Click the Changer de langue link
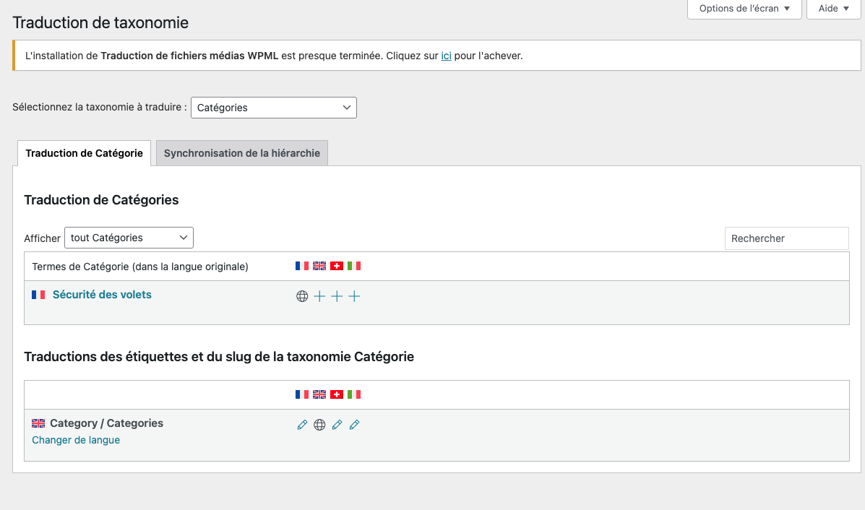The width and height of the screenshot is (865, 510). pyautogui.click(x=76, y=440)
